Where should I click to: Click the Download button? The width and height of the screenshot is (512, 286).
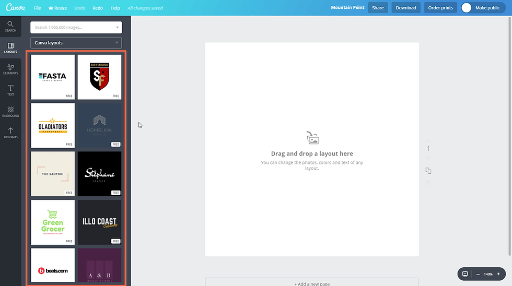pyautogui.click(x=406, y=7)
